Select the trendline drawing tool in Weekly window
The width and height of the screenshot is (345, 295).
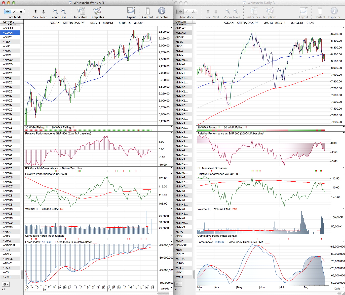point(14,12)
